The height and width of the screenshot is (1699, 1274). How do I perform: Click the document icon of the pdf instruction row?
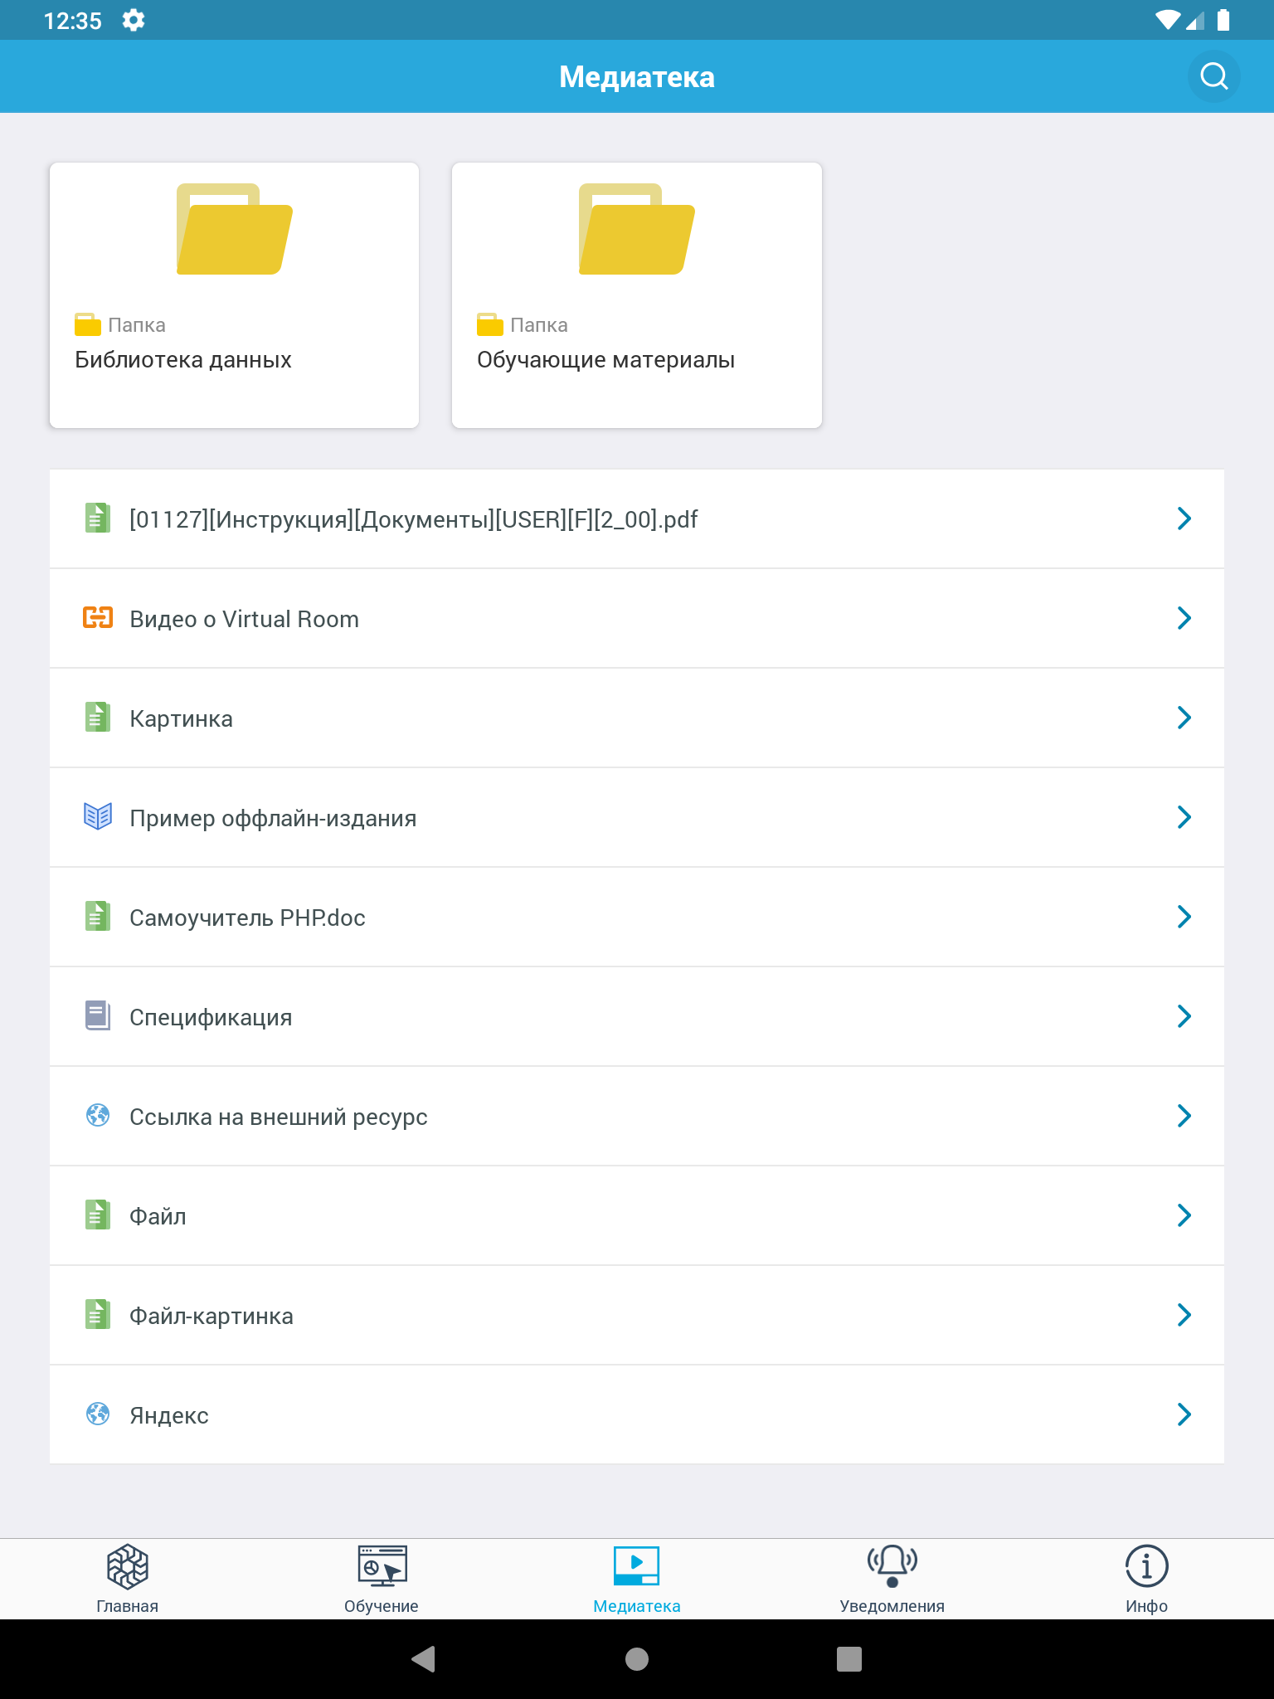[98, 518]
